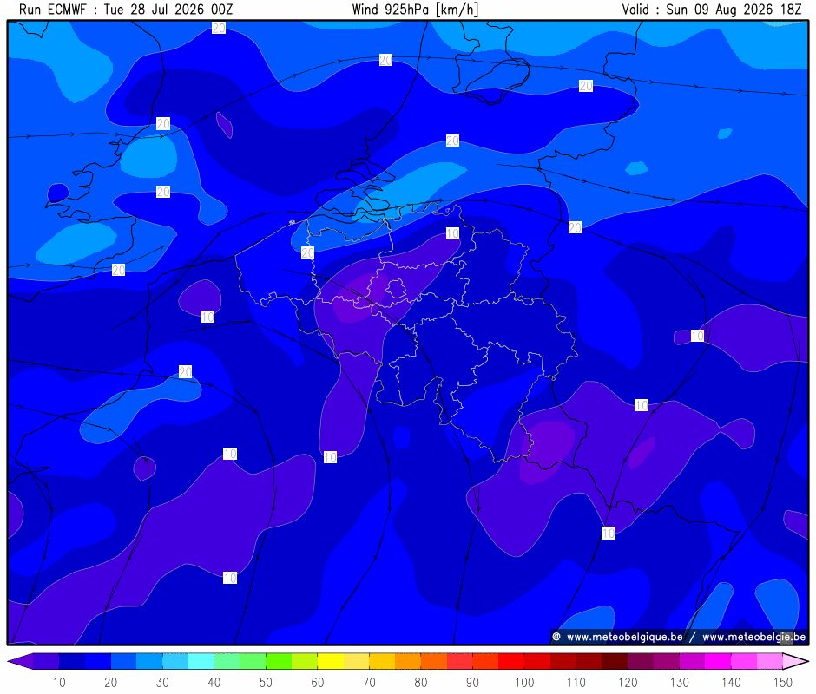Open the www.meteobelgique.be link

(624, 637)
